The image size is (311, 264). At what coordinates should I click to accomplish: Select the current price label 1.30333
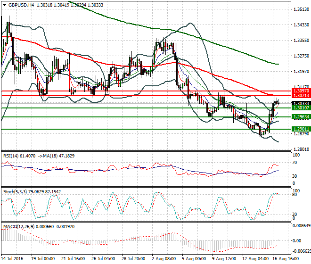pos(301,103)
